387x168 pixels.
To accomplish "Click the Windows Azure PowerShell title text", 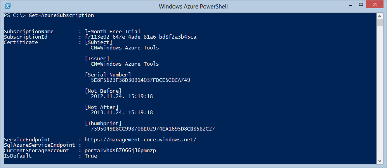I will pyautogui.click(x=193, y=7).
